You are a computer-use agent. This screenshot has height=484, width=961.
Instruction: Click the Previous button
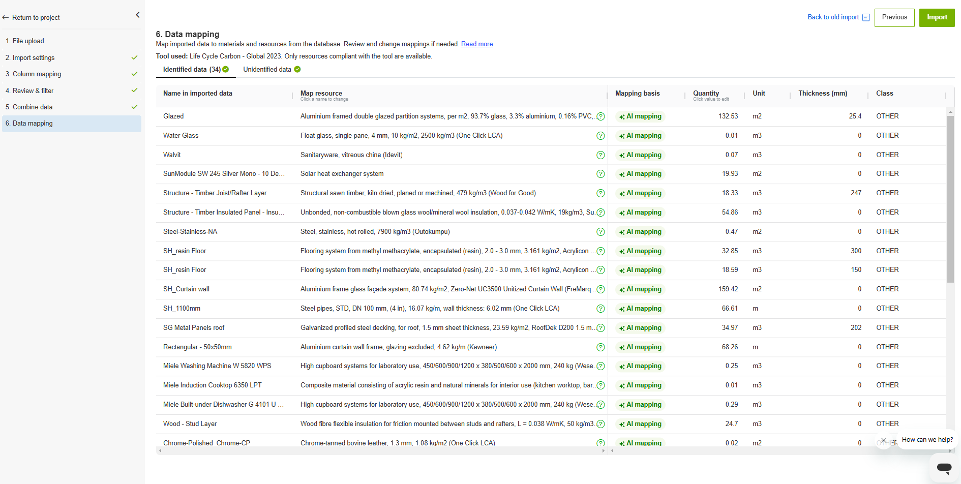pyautogui.click(x=894, y=17)
